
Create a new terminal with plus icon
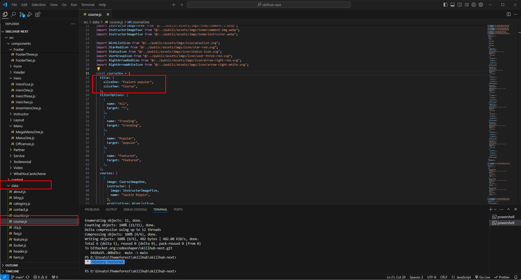click(491, 209)
